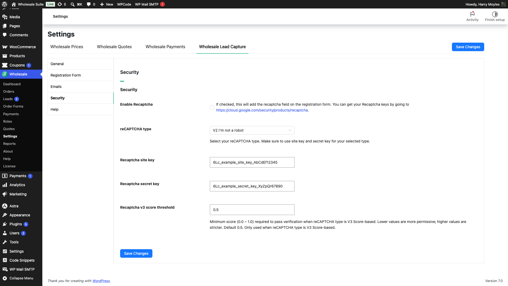Open Marketing menu
This screenshot has height=286, width=508.
(21, 194)
